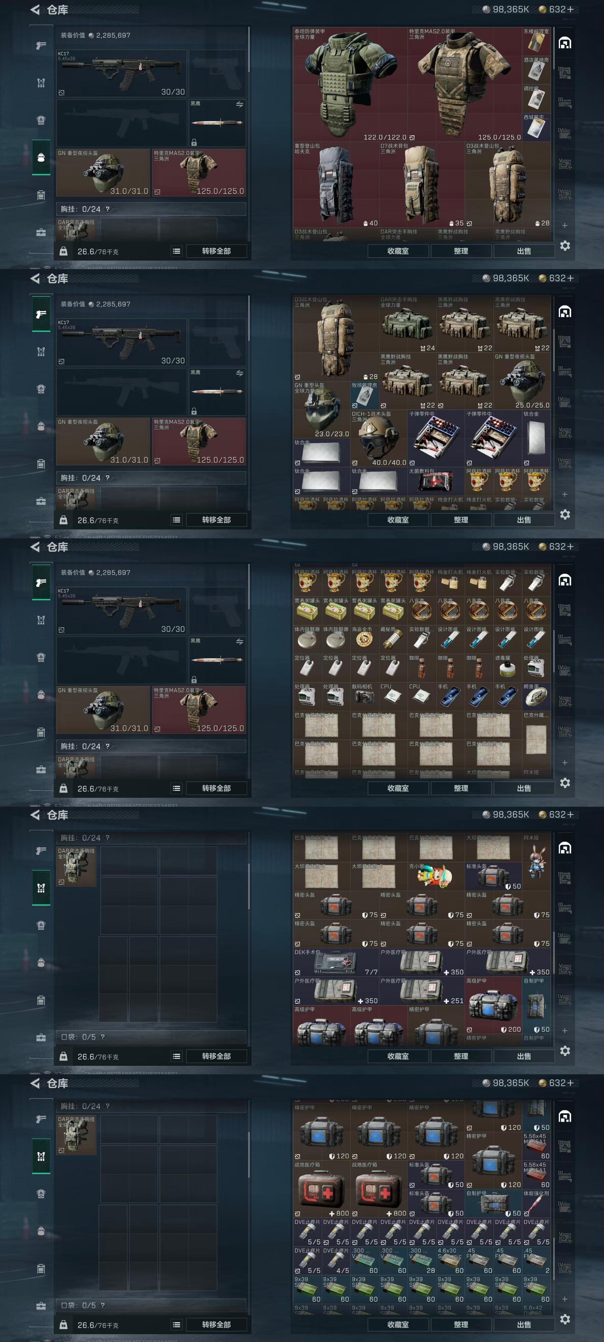This screenshot has height=1342, width=604.
Task: Click the 滤毒罐 filter canister
Action: 508,668
